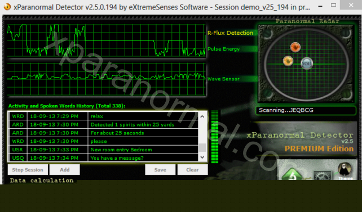Screen dimensions: 362x212
Task: Clear the activity history list
Action: (x=192, y=170)
